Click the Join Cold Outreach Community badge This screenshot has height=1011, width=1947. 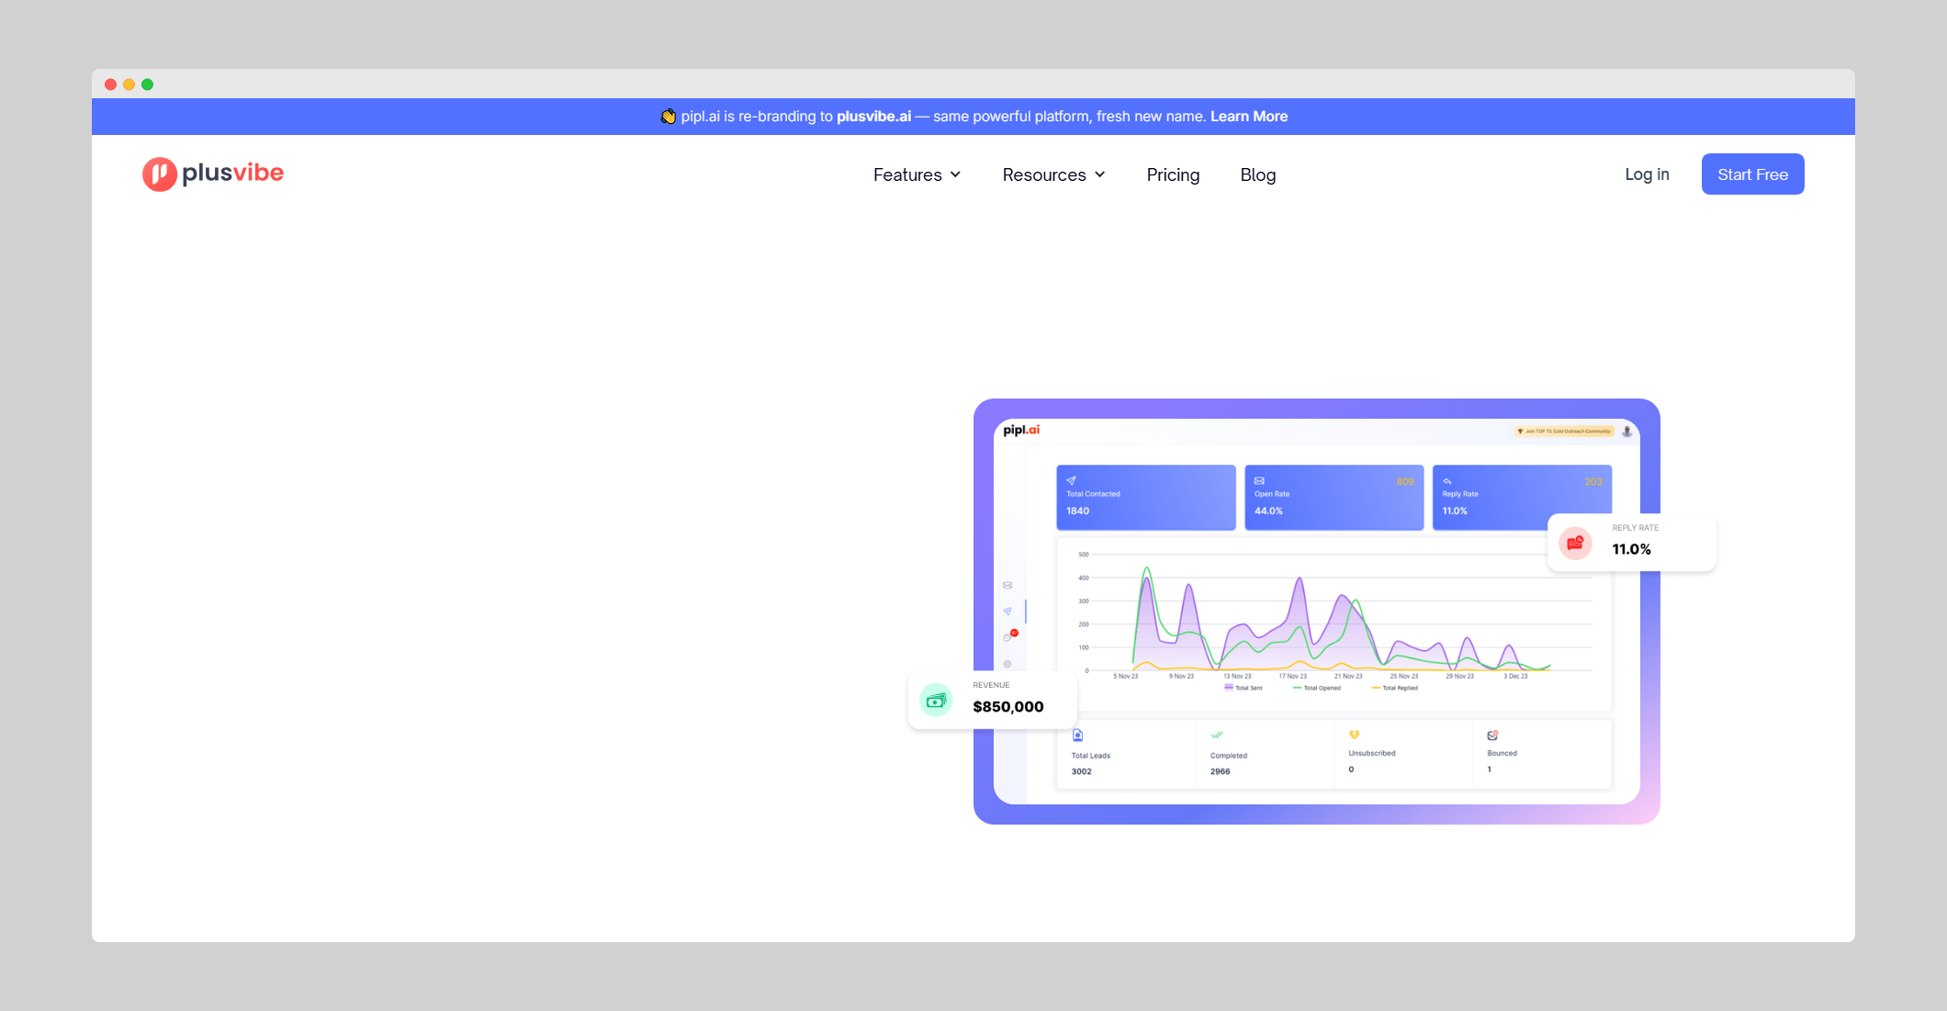click(x=1564, y=431)
